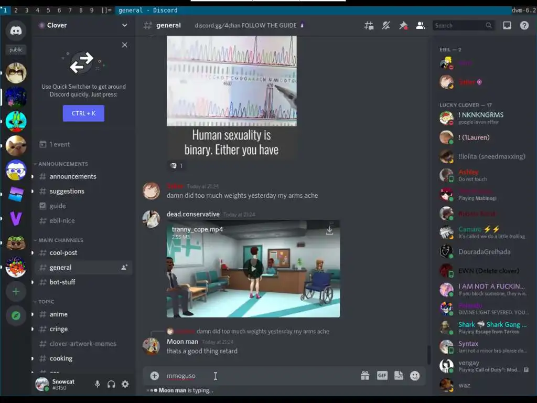
Task: Expand the threads arrow beside cool-post
Action: coord(33,252)
